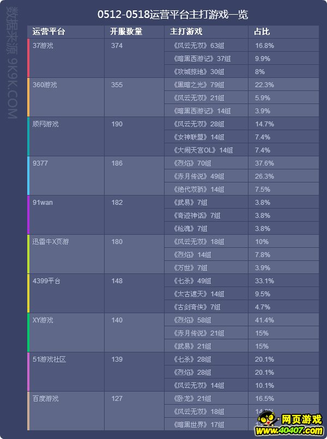This screenshot has width=327, height=439.
Task: Click the 百度游戏 platform name
Action: [45, 398]
